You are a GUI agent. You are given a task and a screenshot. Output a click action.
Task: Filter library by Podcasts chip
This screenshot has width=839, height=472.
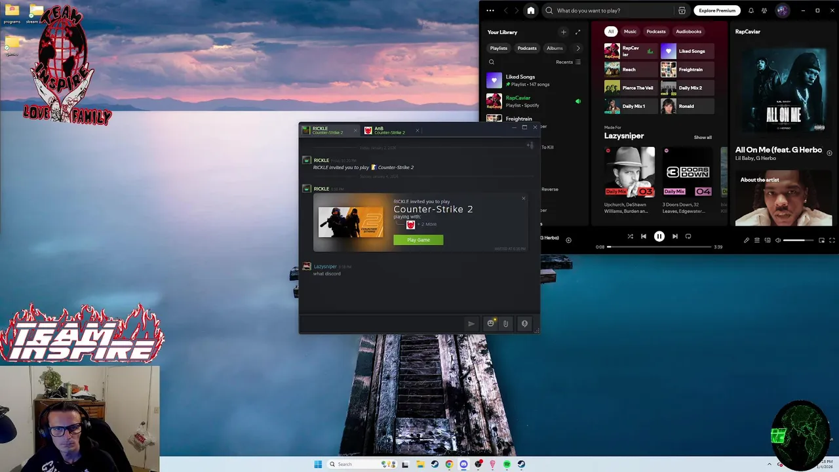click(x=527, y=48)
